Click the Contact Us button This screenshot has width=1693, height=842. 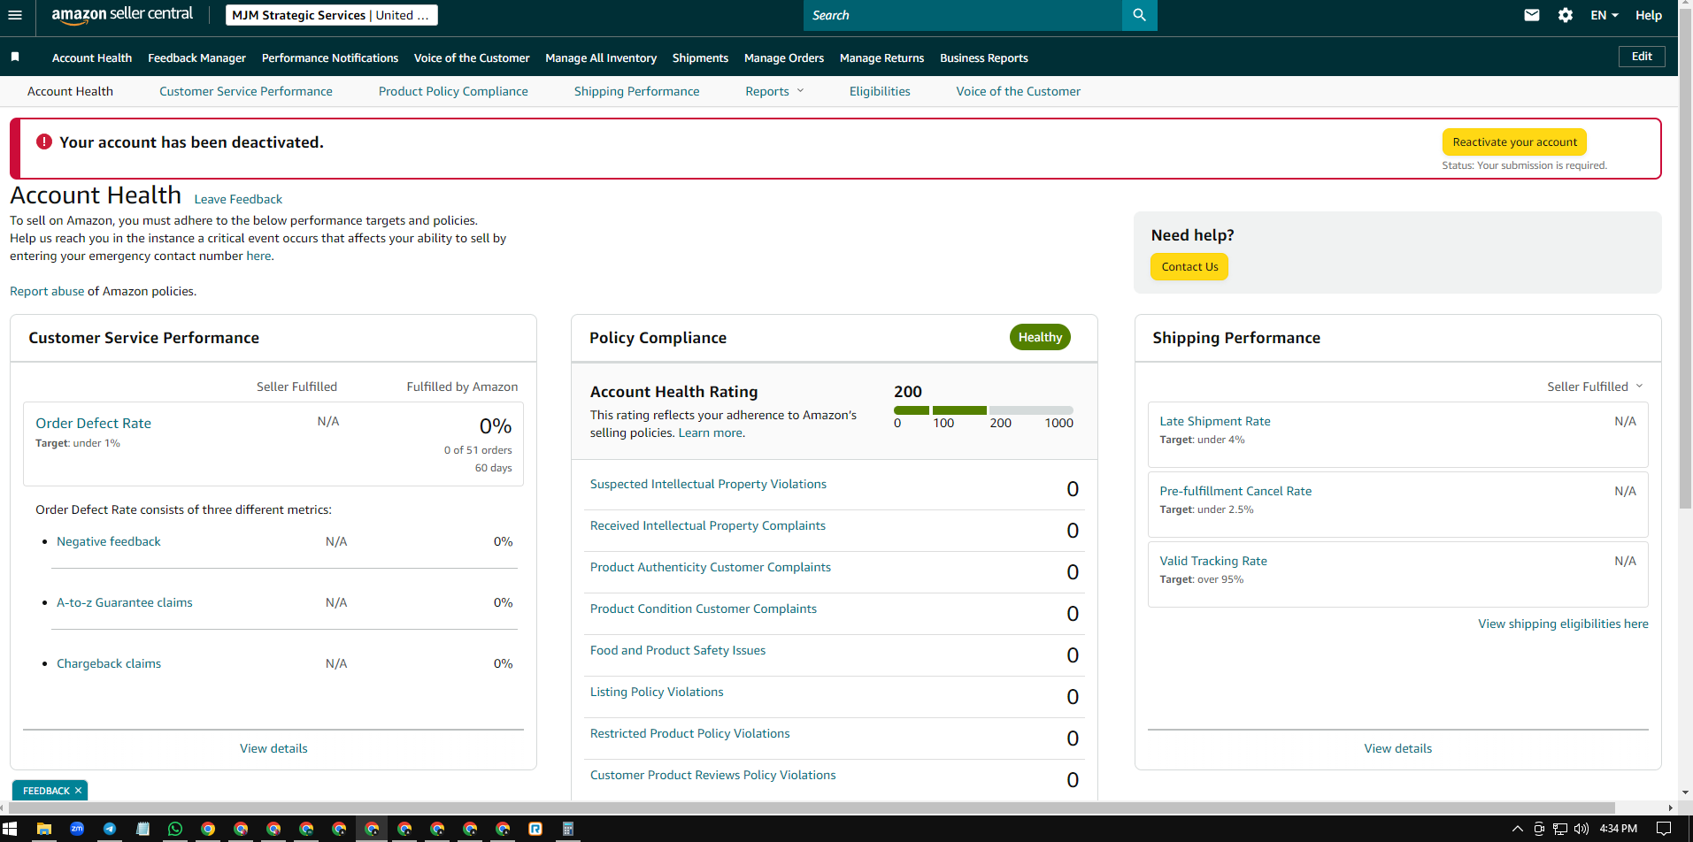coord(1189,267)
